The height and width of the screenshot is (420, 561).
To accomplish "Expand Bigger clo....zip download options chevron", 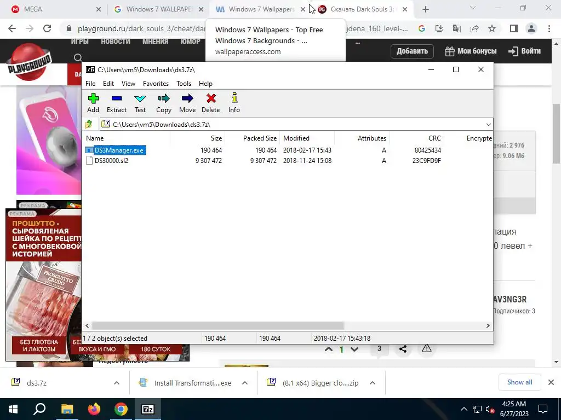I will tap(373, 383).
